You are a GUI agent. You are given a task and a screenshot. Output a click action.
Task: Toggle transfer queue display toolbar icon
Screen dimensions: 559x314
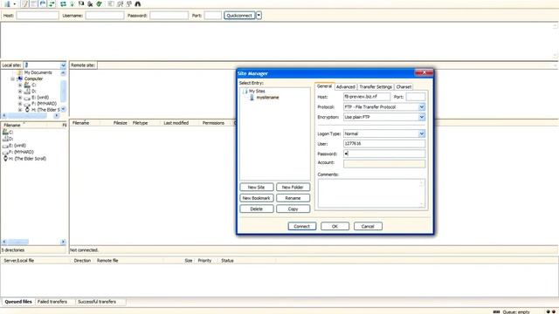[x=52, y=3]
